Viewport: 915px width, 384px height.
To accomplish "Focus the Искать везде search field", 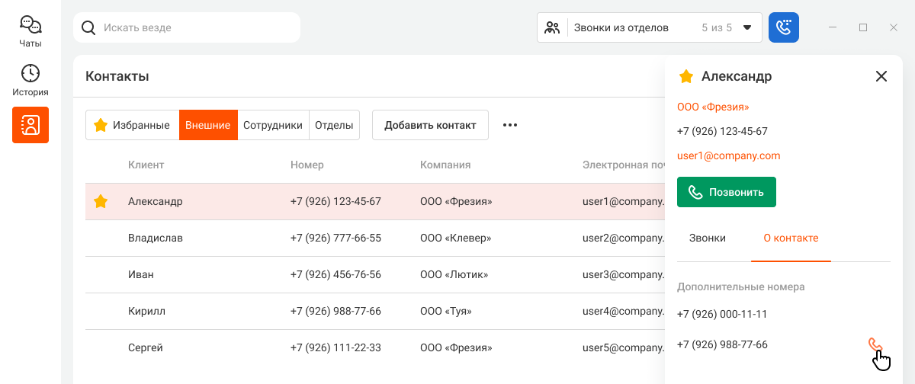I will (187, 27).
